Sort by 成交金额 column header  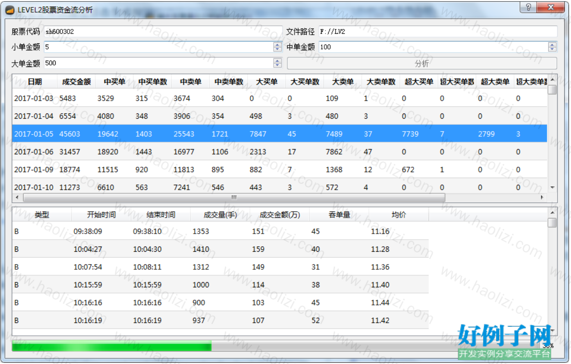[x=76, y=82]
